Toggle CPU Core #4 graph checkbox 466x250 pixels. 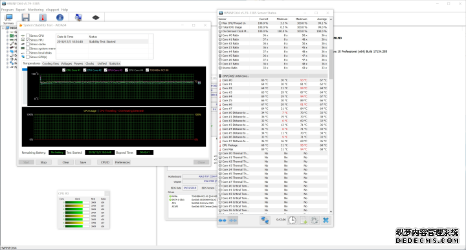126,70
